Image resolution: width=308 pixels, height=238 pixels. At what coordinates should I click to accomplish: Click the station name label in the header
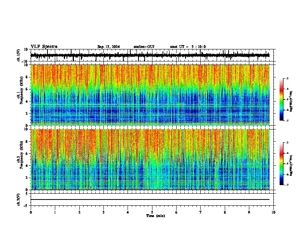(144, 47)
